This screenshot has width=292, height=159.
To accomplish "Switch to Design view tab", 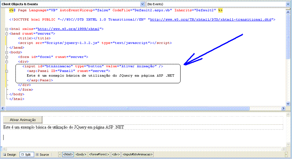I will pos(10,155).
